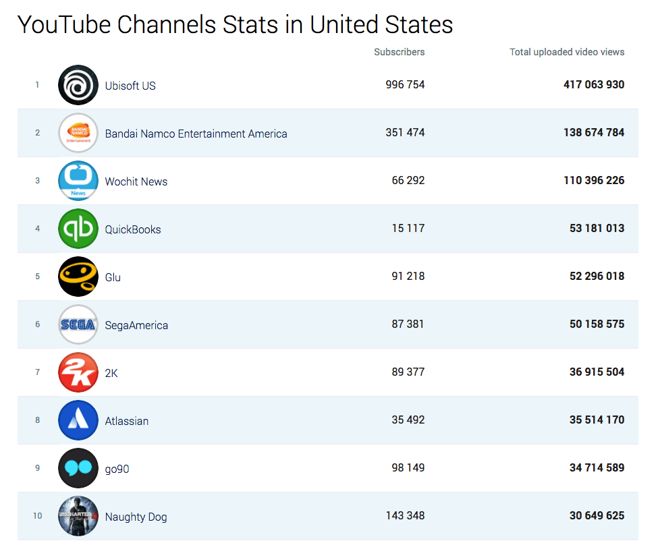
Task: Click the Ubisoft US swirl logo
Action: tap(78, 85)
